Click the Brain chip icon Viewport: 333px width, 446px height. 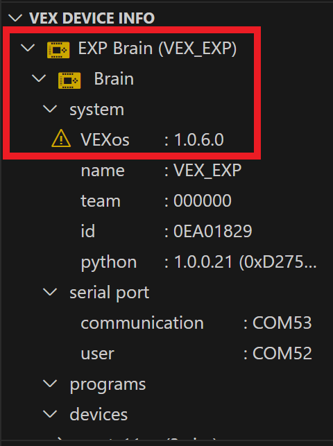pos(69,80)
